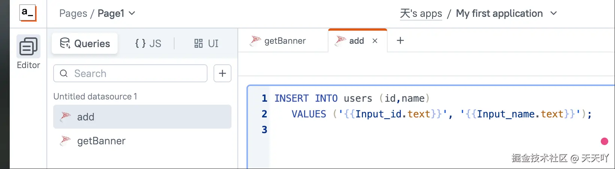
Task: Open a new tab with the plus icon
Action: 400,40
